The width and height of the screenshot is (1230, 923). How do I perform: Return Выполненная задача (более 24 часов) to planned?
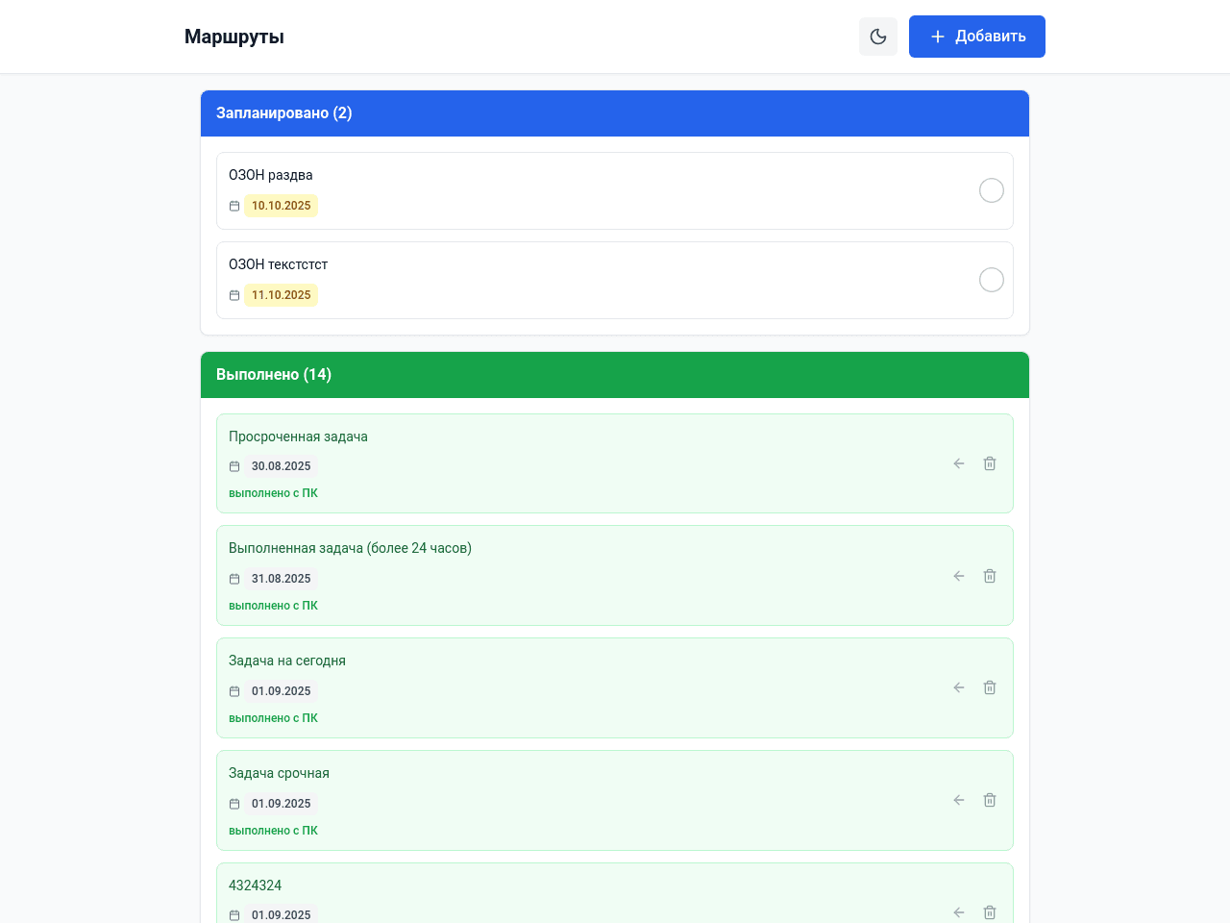[959, 576]
